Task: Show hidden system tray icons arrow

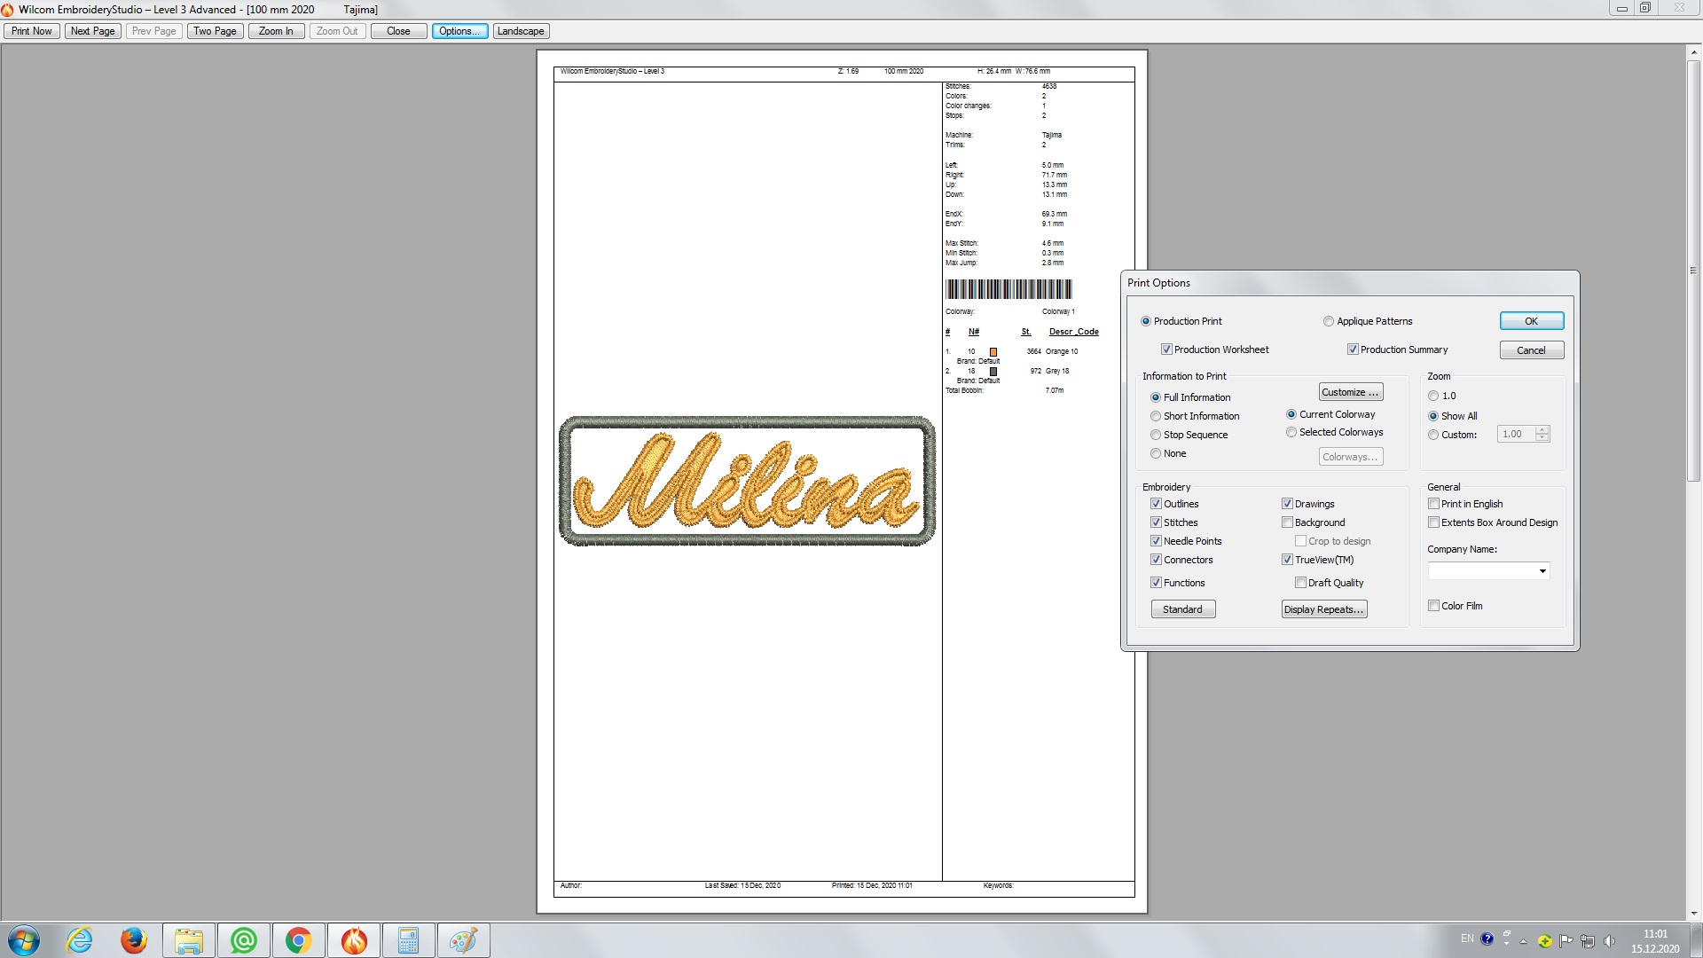Action: [x=1523, y=941]
